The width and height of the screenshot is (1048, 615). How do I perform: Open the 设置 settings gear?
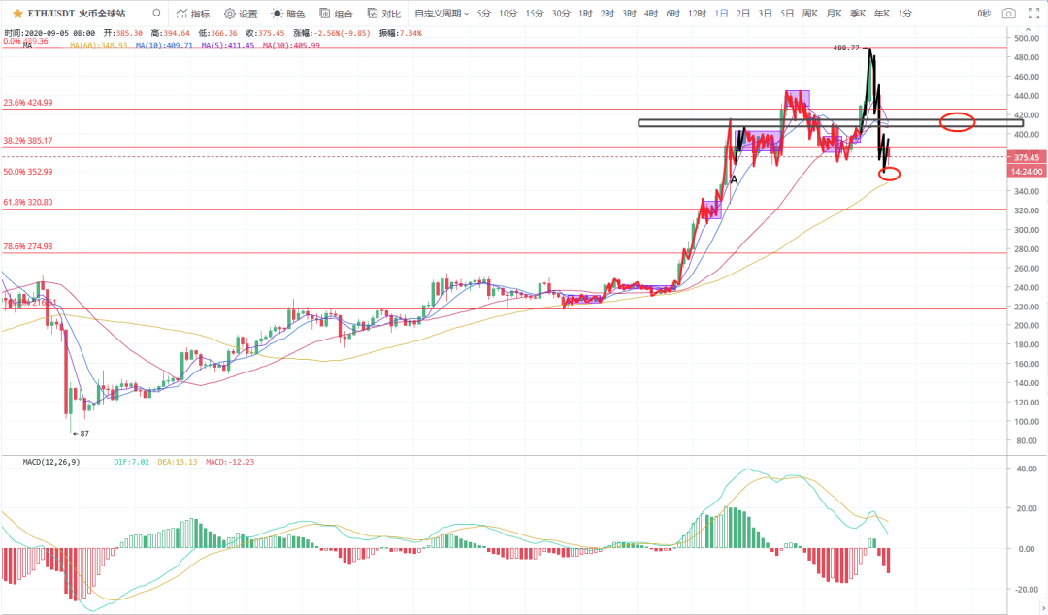coord(241,14)
